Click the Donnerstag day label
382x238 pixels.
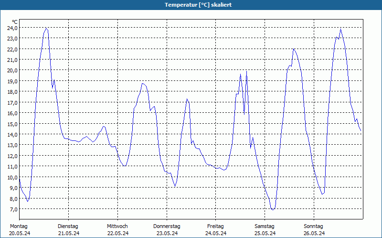[x=167, y=226]
